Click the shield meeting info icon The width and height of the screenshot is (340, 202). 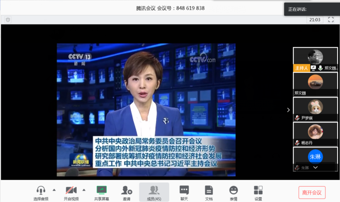[x=8, y=20]
